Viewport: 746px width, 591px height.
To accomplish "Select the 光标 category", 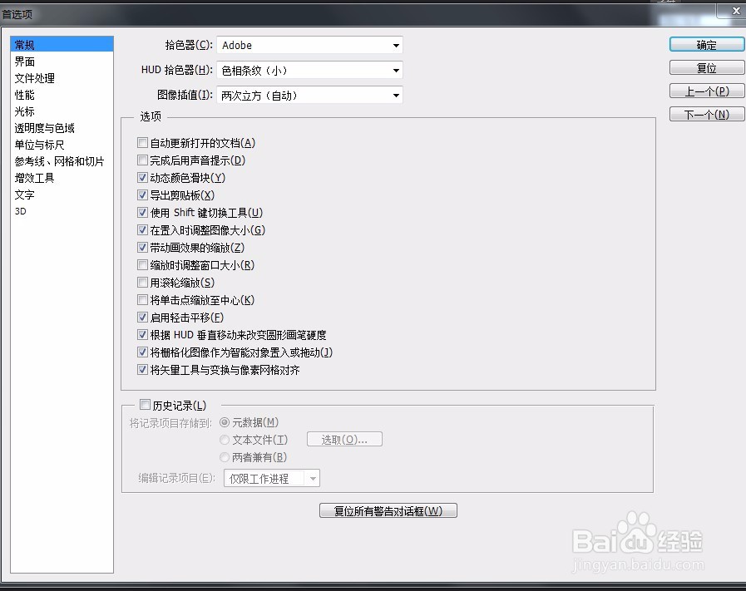I will point(62,111).
